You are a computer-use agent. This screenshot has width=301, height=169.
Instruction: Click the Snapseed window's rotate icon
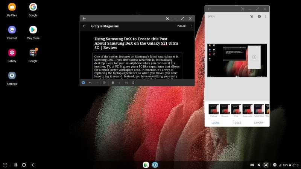pyautogui.click(x=242, y=9)
